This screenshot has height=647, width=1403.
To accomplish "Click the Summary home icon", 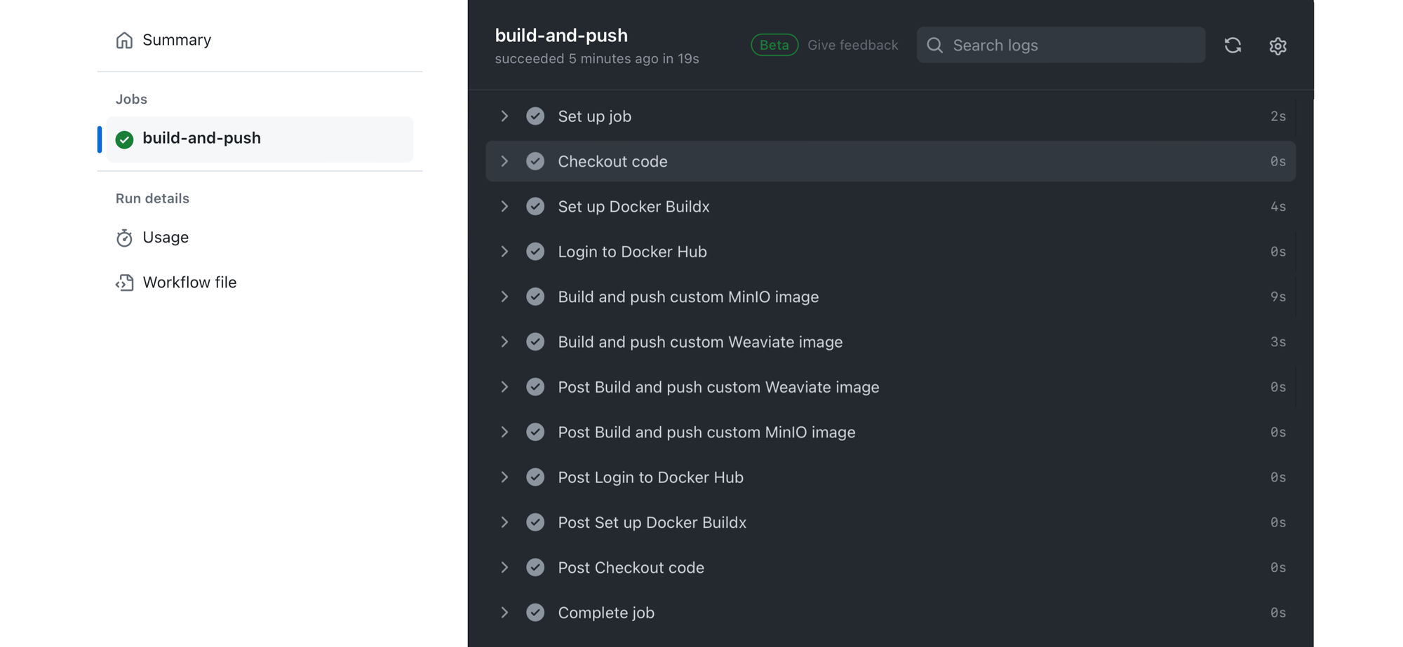I will pyautogui.click(x=124, y=40).
